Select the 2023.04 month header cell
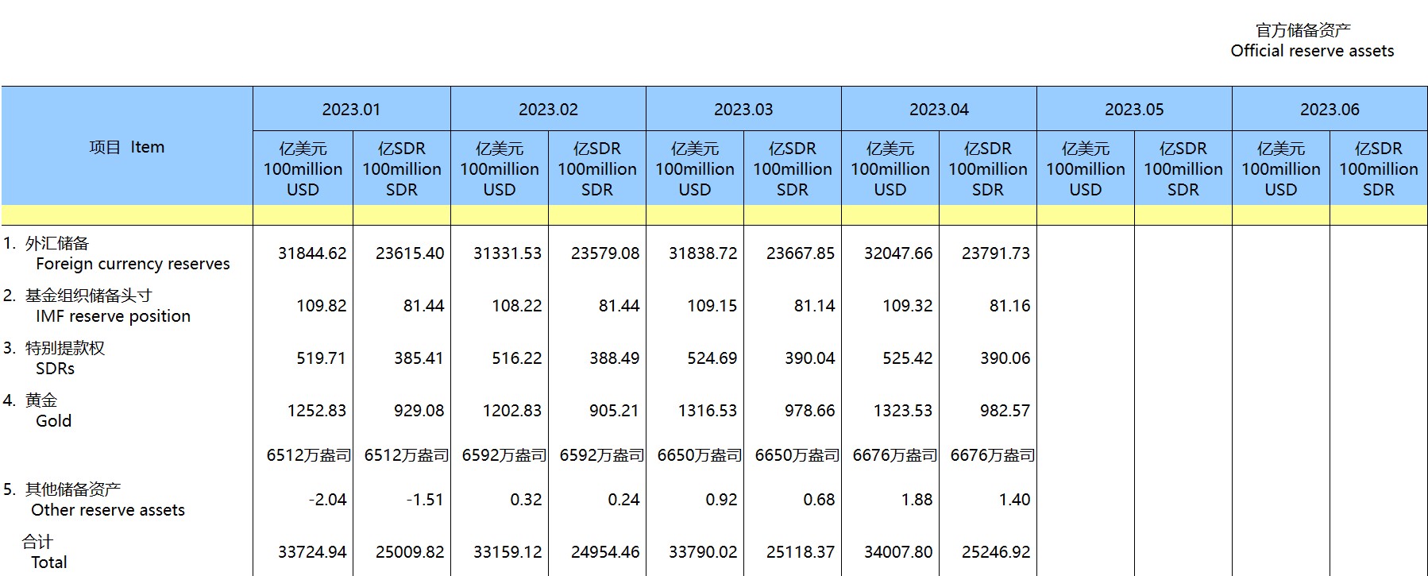This screenshot has height=576, width=1428. (939, 110)
